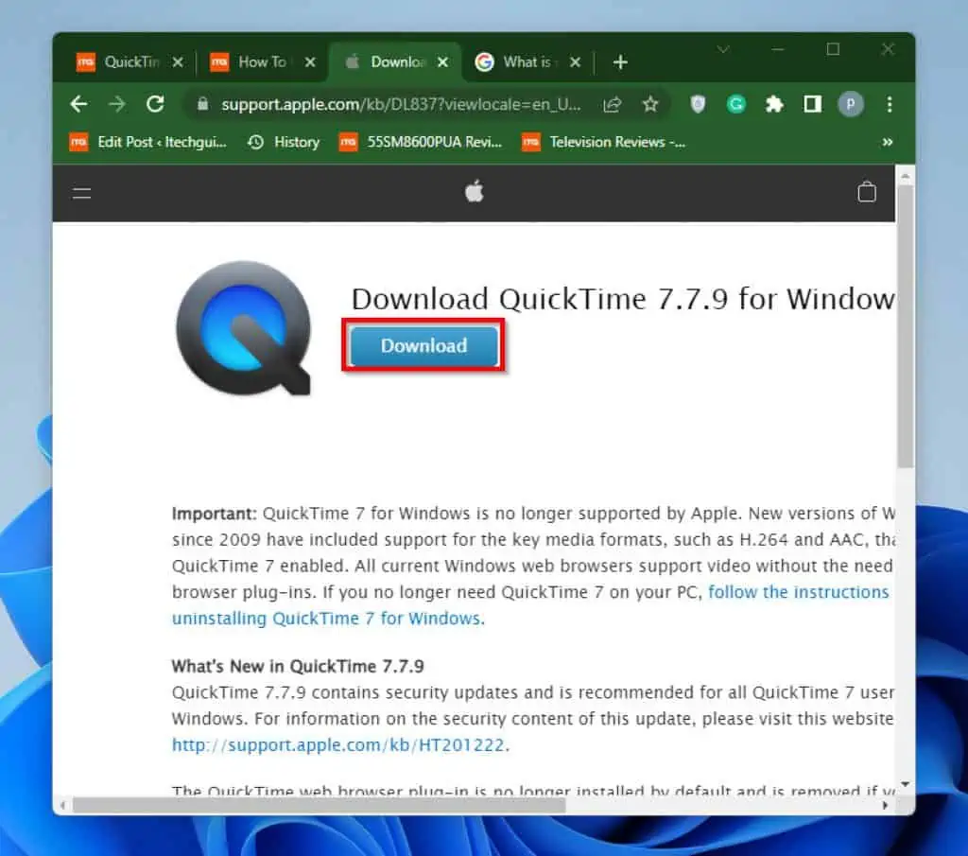Click the browser back arrow
This screenshot has width=968, height=856.
[x=78, y=104]
